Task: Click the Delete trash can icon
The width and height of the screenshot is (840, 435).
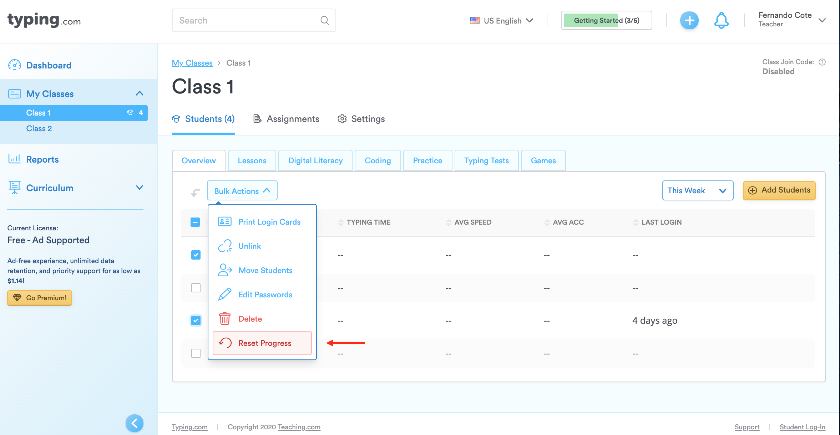Action: click(x=225, y=319)
